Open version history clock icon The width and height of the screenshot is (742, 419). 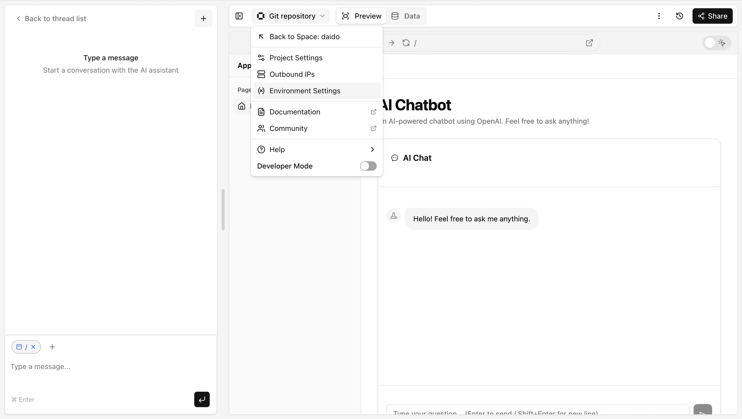[x=679, y=16]
